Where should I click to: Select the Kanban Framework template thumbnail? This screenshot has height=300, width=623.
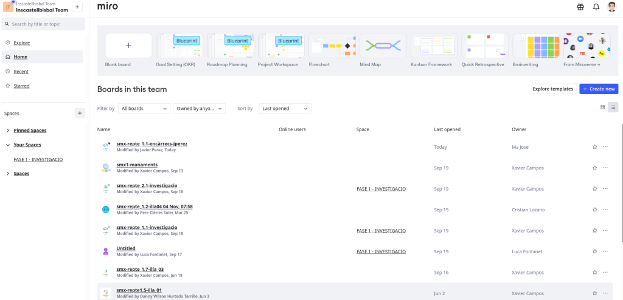[432, 46]
